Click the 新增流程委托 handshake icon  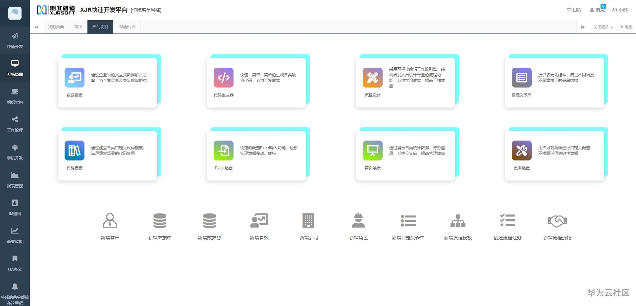[557, 221]
